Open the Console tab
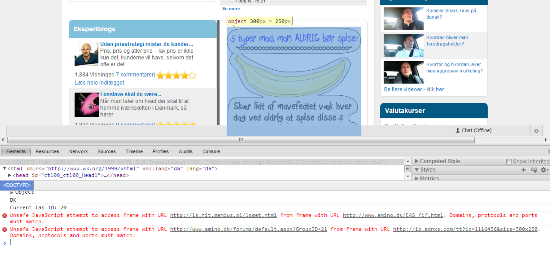 click(211, 152)
